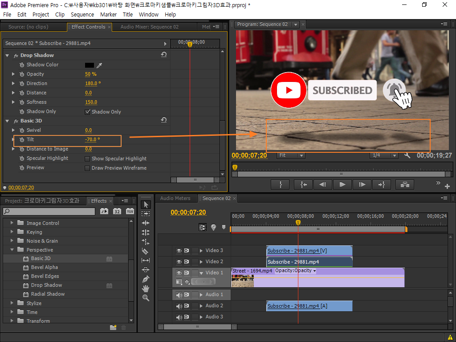Open the Marker menu
The width and height of the screenshot is (456, 342).
pos(109,15)
